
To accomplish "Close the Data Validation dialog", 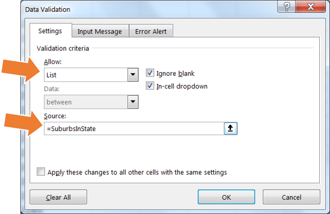I will point(311,7).
